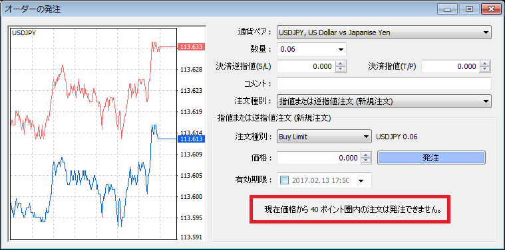505x250 pixels.
Task: Click the blue bid price label 113.613
Action: [x=192, y=139]
